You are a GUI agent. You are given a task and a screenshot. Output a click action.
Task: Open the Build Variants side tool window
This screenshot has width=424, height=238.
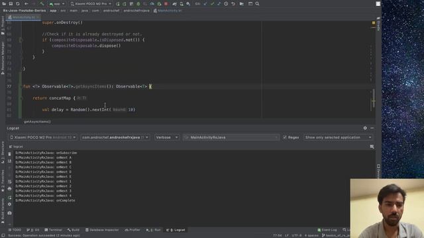pos(3,210)
